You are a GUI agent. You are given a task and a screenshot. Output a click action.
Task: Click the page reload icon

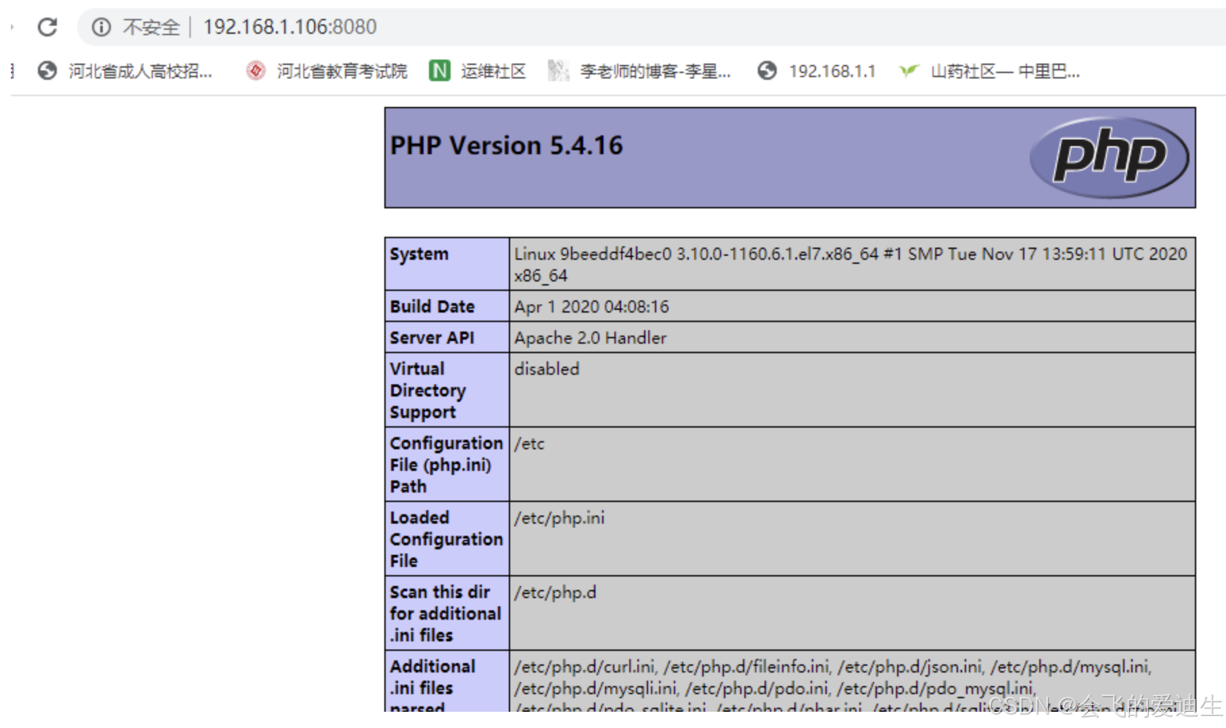[x=47, y=27]
